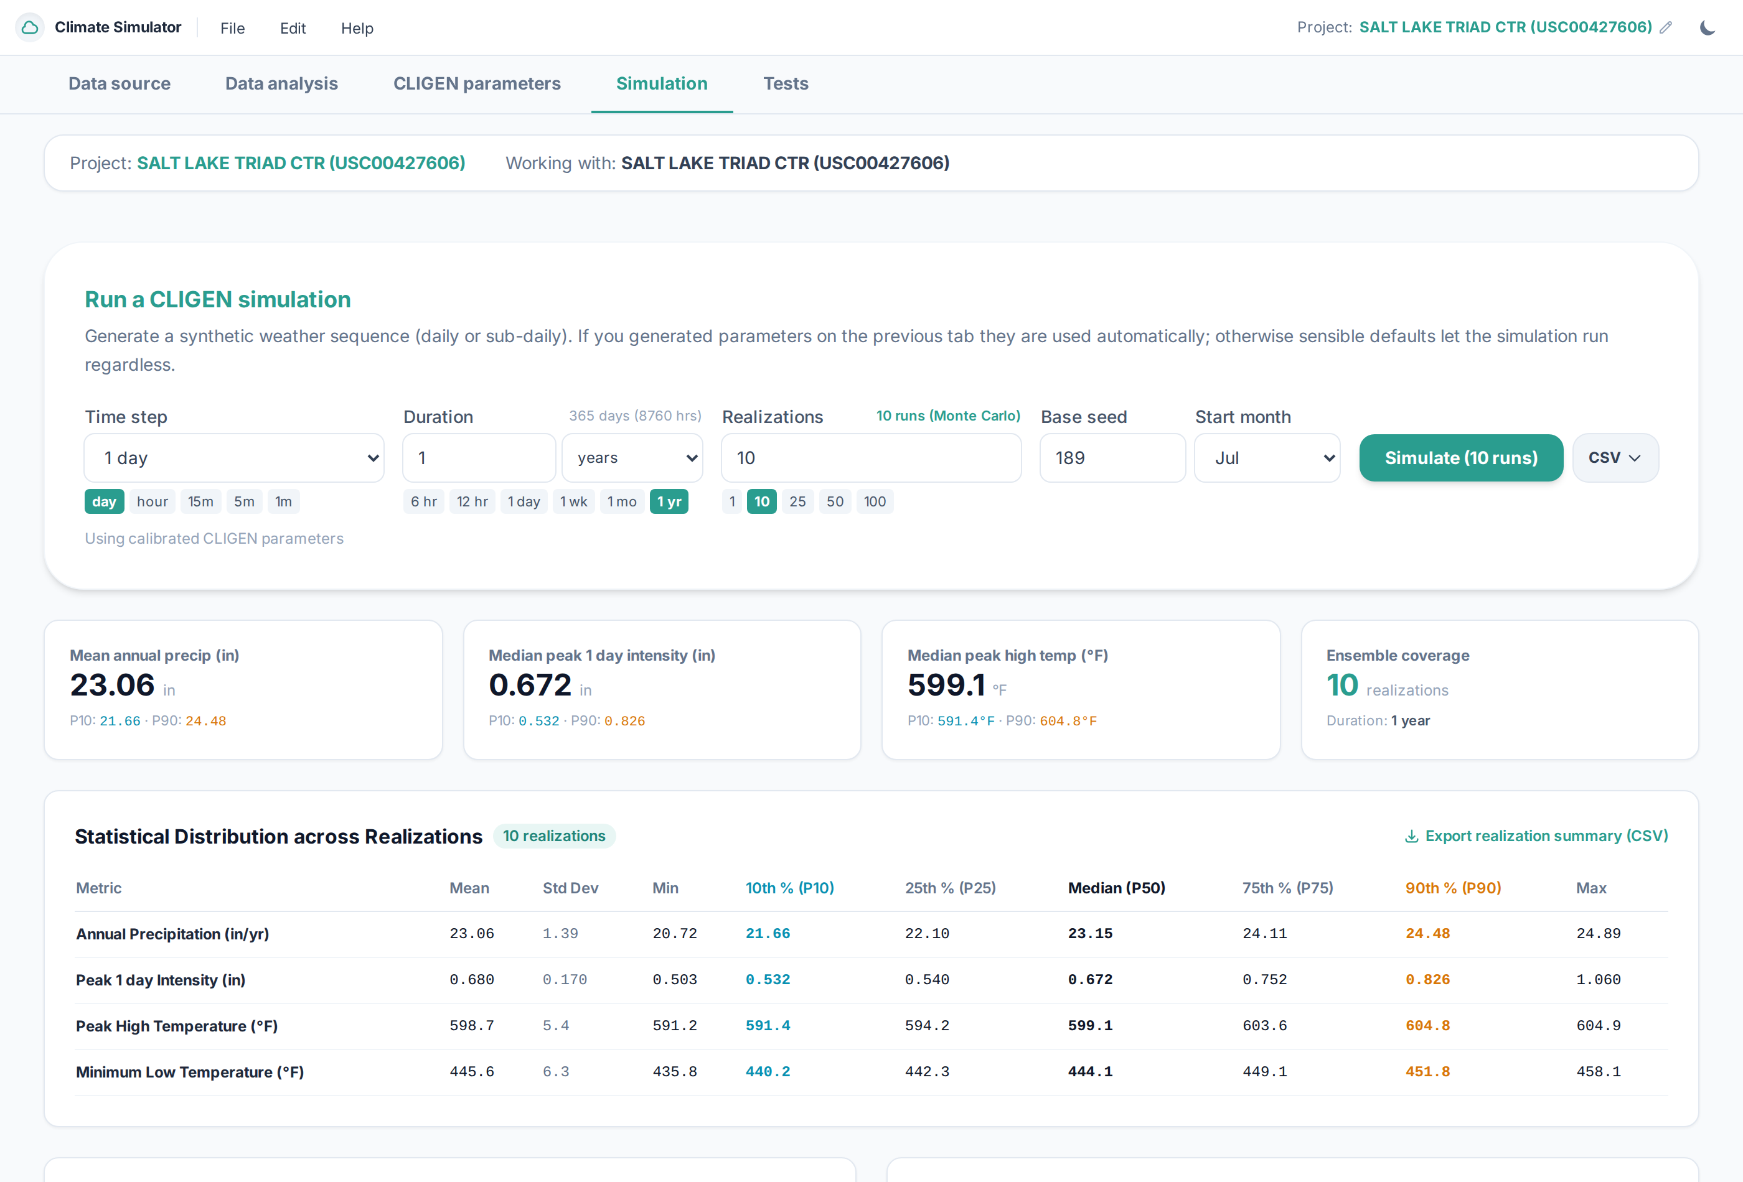Select the 1m time step preset
1743x1182 pixels.
click(283, 501)
